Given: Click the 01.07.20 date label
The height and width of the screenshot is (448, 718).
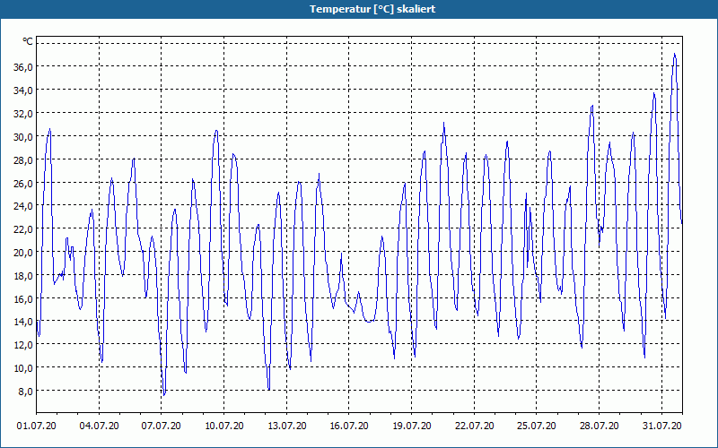Looking at the screenshot, I should [x=37, y=426].
